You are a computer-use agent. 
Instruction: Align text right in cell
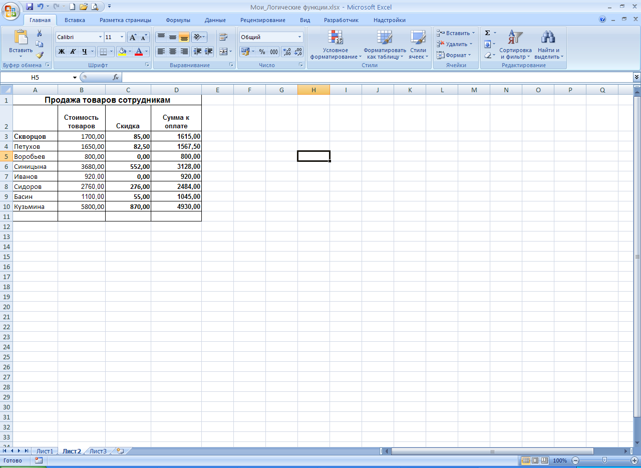pyautogui.click(x=184, y=51)
